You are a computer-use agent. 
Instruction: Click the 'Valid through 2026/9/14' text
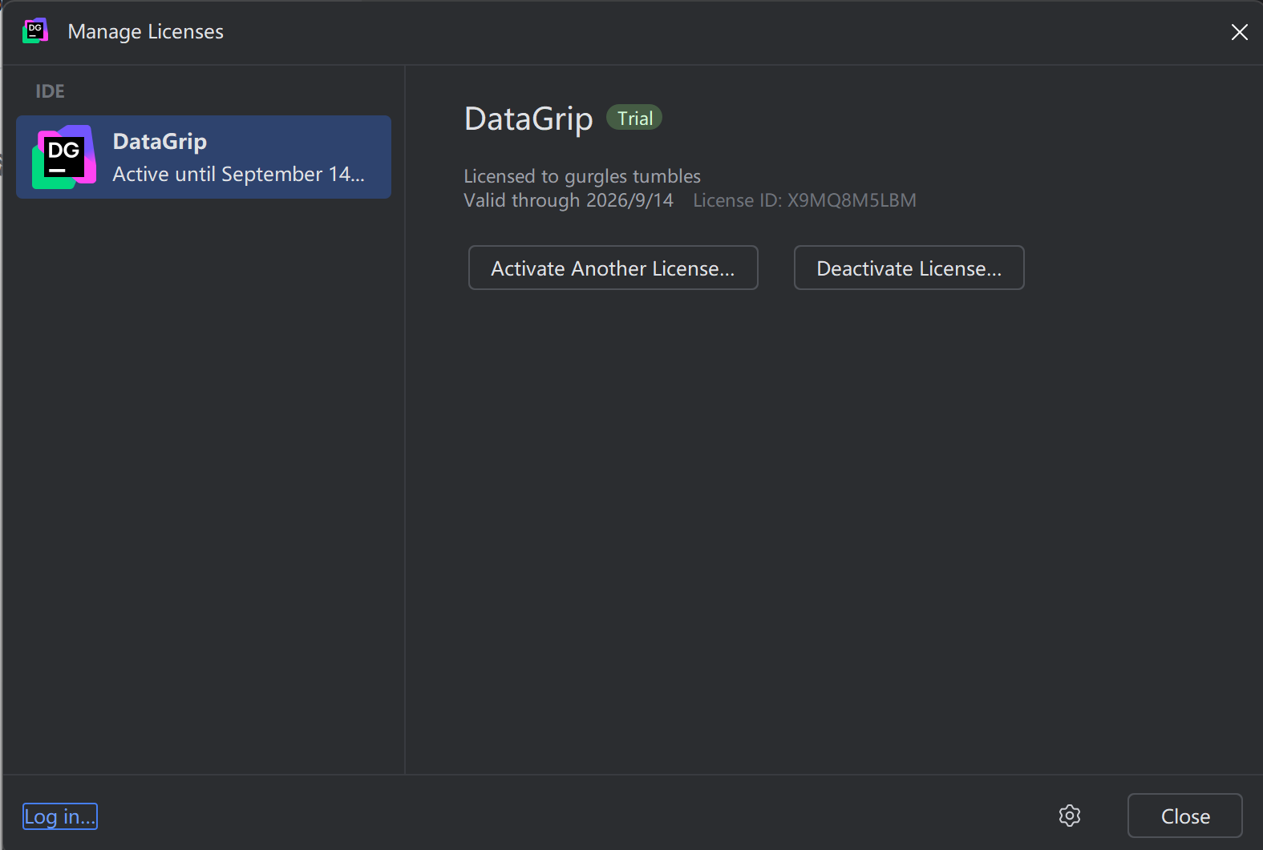(x=569, y=200)
